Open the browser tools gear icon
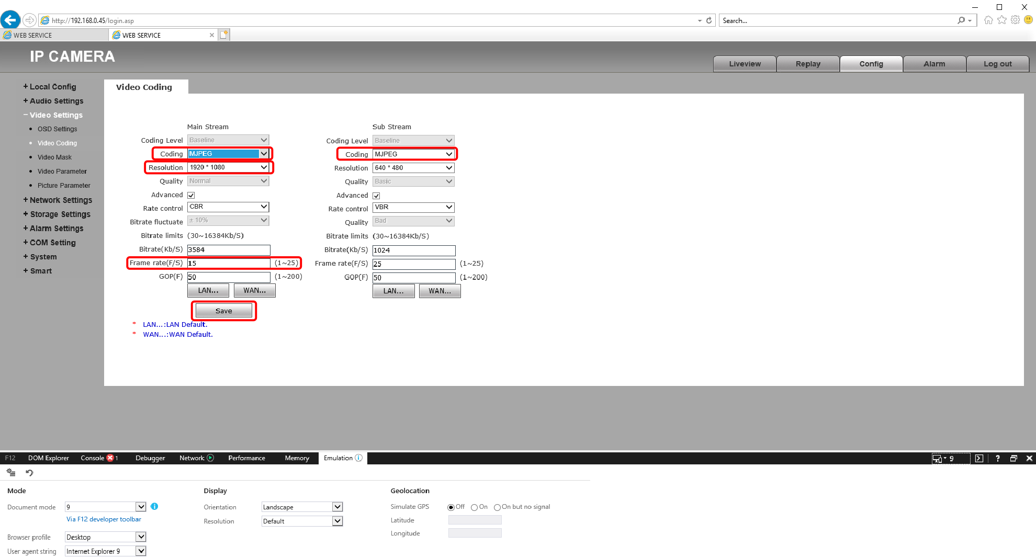1036x558 pixels. click(1015, 20)
